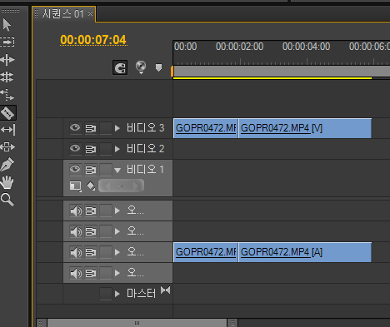The height and width of the screenshot is (327, 390).
Task: Mute the fourth audio track speaker
Action: click(x=76, y=273)
